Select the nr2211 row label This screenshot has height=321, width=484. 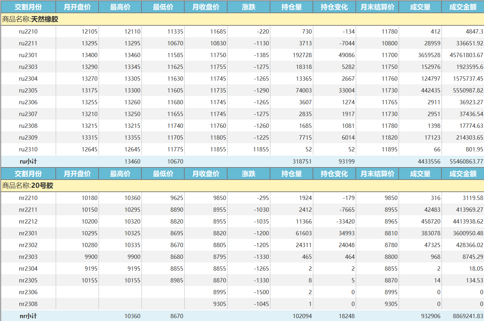[28, 210]
